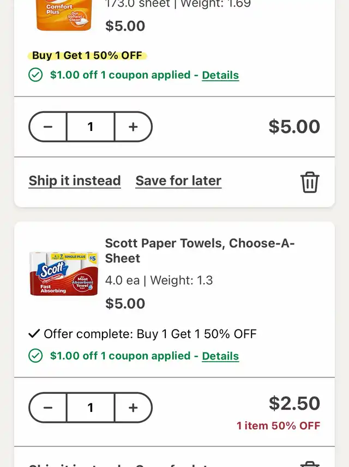Delete Scott Paper Towels with bottom trash icon

310,464
